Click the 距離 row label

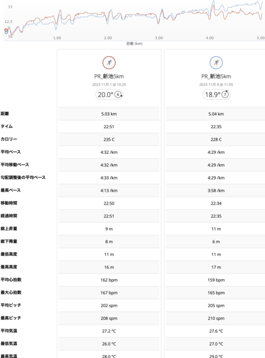5,114
